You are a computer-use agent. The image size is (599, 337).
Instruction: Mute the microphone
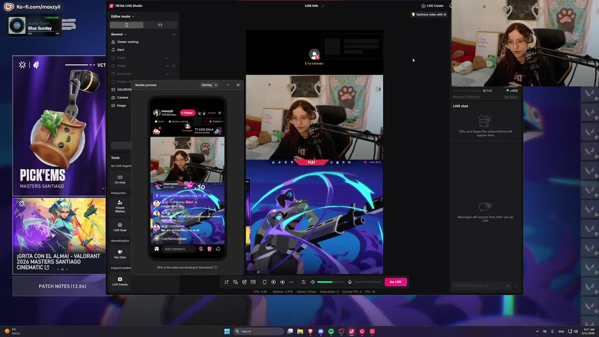pyautogui.click(x=350, y=282)
